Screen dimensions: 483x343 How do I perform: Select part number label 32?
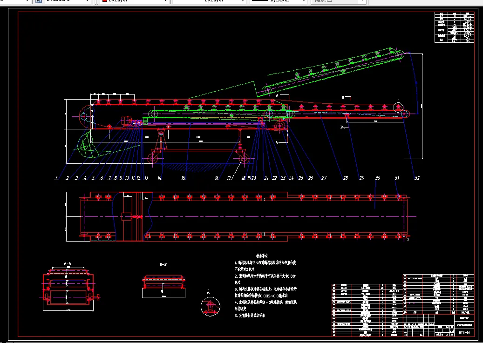tap(417, 178)
